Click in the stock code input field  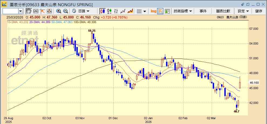coord(11,11)
